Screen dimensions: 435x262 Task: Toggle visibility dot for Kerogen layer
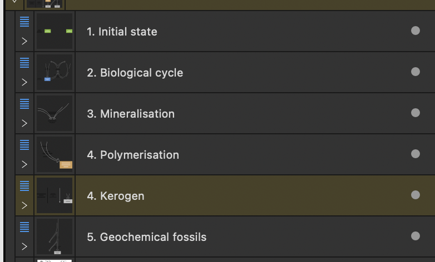click(415, 195)
